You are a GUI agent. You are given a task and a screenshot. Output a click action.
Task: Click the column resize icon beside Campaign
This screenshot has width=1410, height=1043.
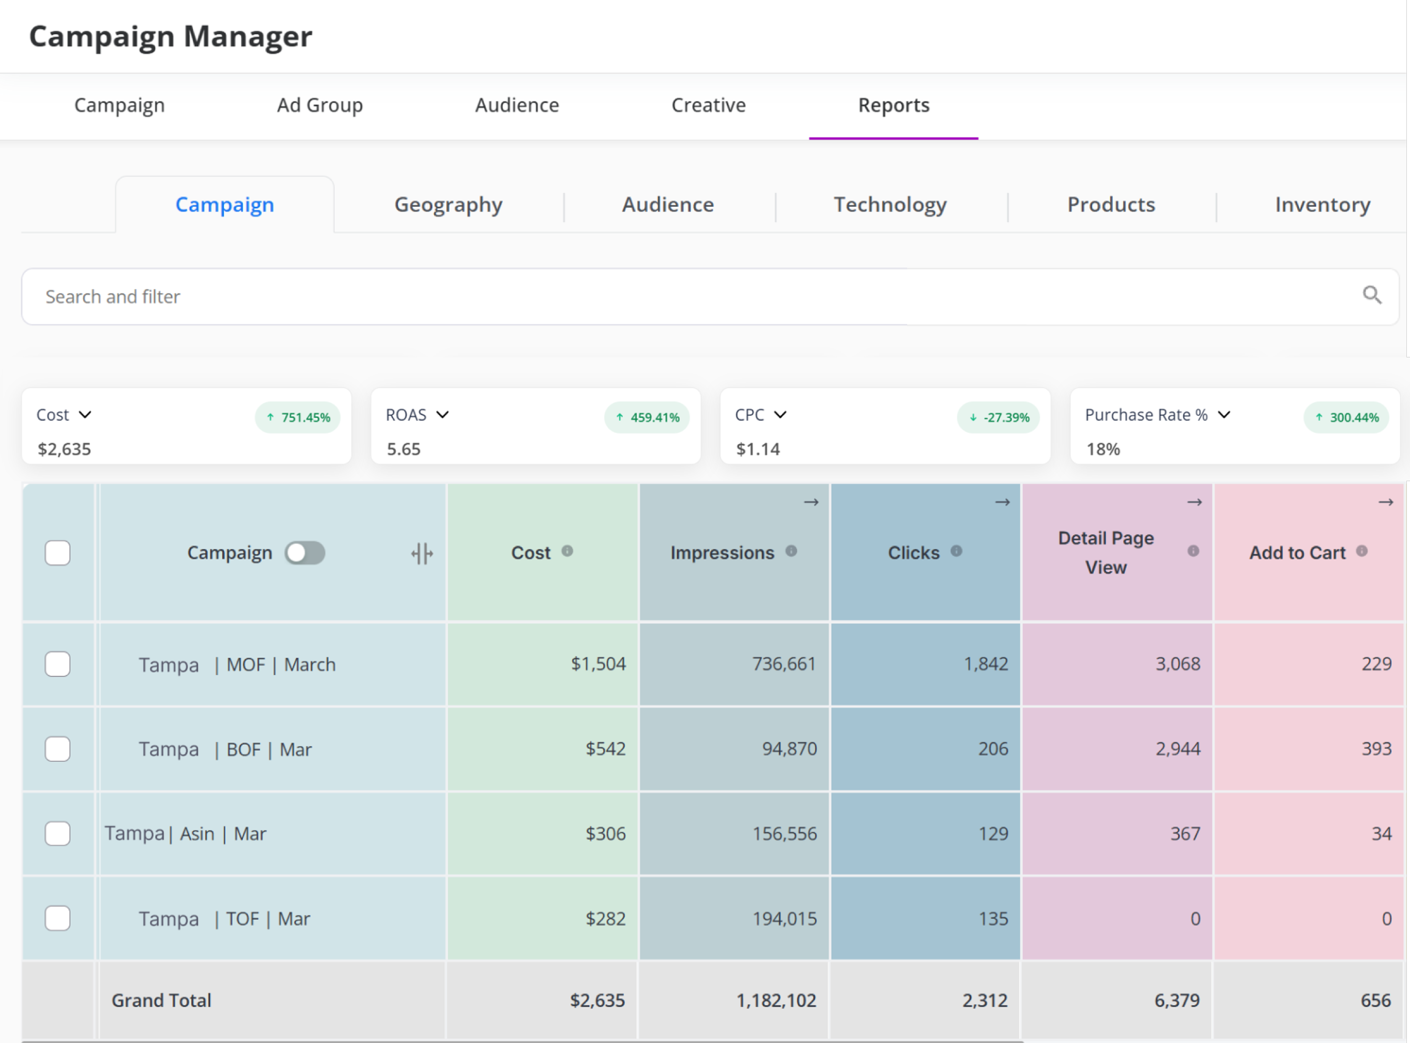click(422, 554)
